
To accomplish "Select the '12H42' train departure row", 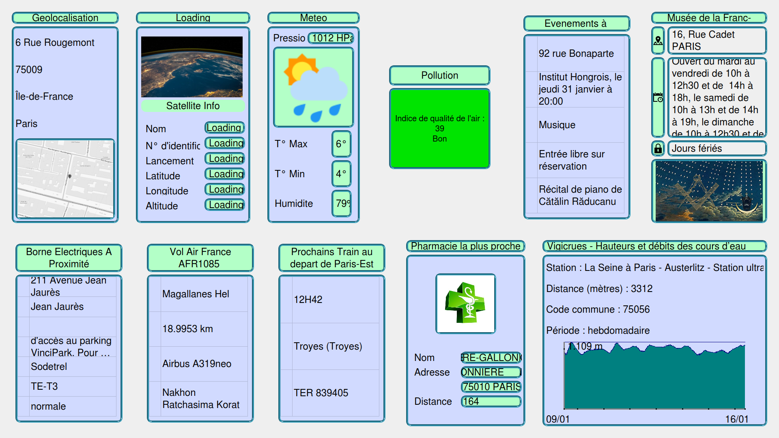I will tap(329, 300).
